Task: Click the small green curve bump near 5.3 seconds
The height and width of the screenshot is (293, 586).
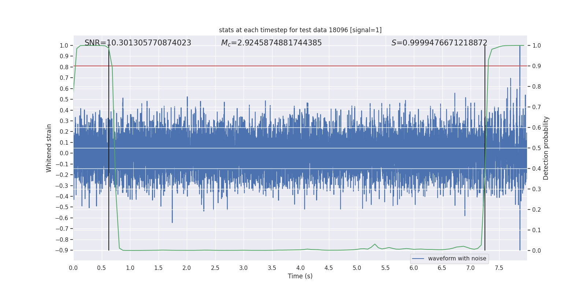Action: click(375, 244)
